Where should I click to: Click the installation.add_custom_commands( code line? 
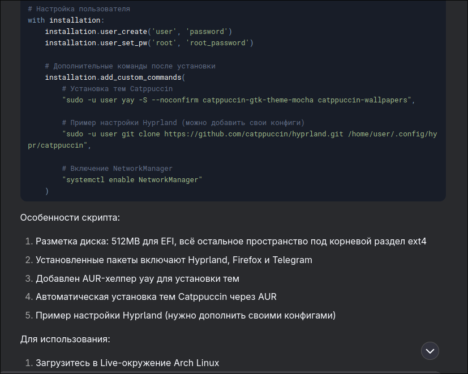coord(115,78)
